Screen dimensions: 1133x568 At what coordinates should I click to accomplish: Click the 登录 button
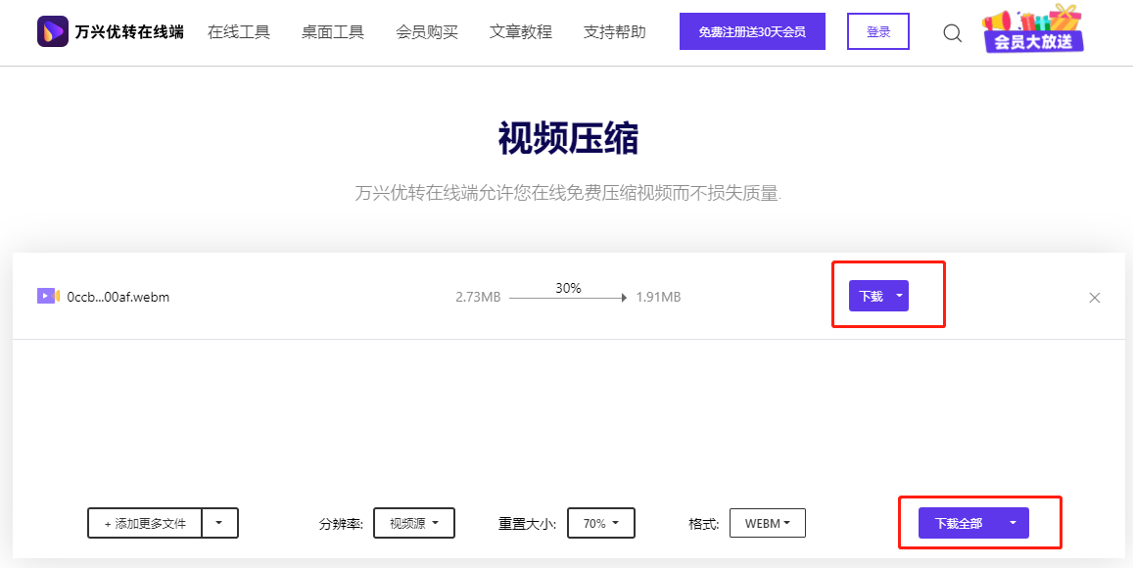click(877, 30)
